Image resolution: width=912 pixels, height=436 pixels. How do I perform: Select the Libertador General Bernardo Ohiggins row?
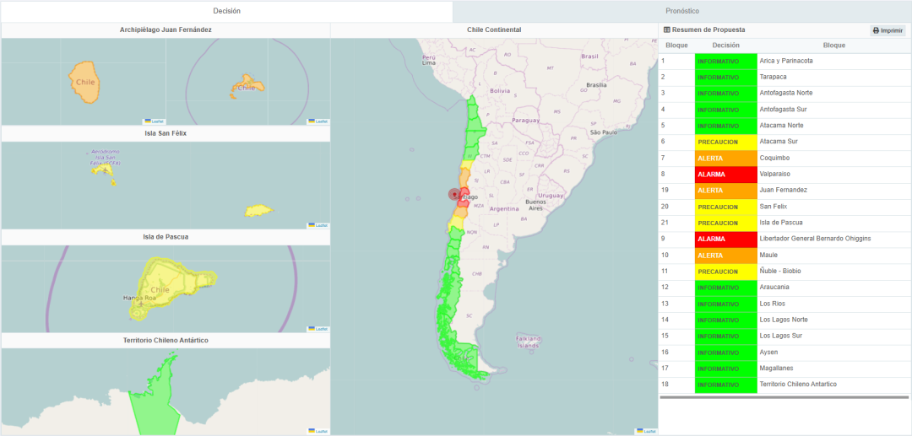coord(815,239)
